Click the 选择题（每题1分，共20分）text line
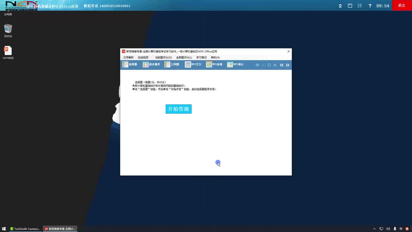This screenshot has height=232, width=412. click(151, 82)
